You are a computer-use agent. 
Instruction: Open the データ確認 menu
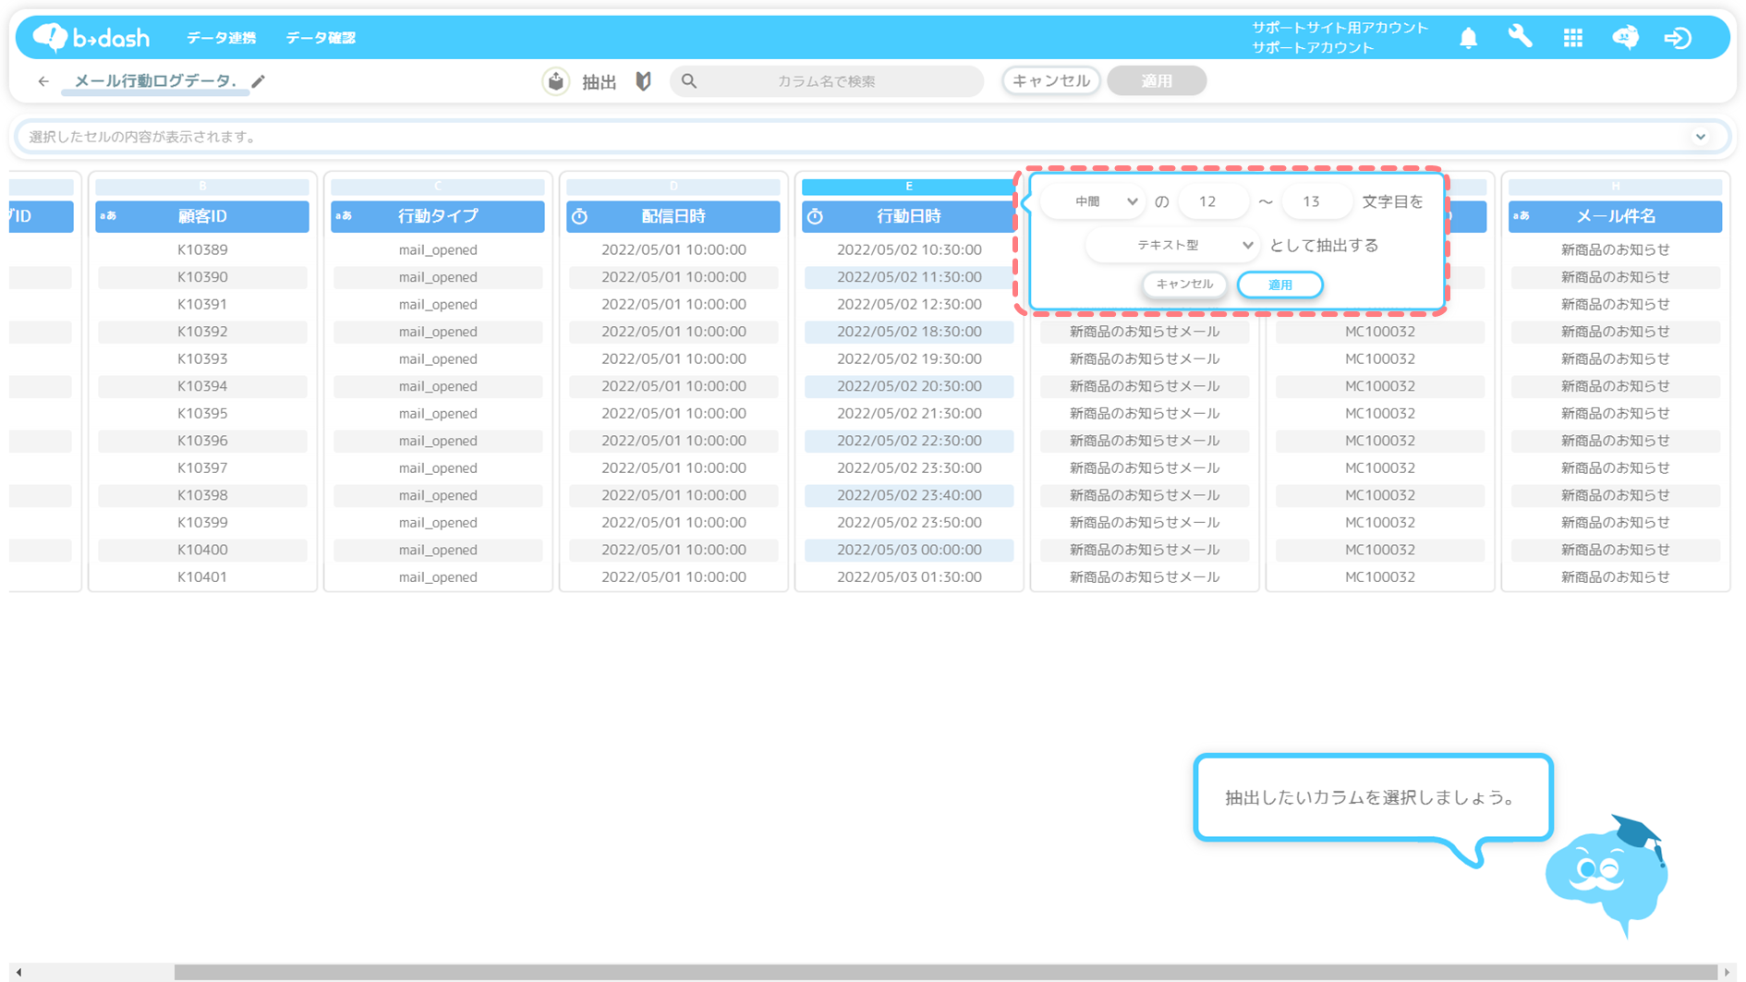pos(321,38)
